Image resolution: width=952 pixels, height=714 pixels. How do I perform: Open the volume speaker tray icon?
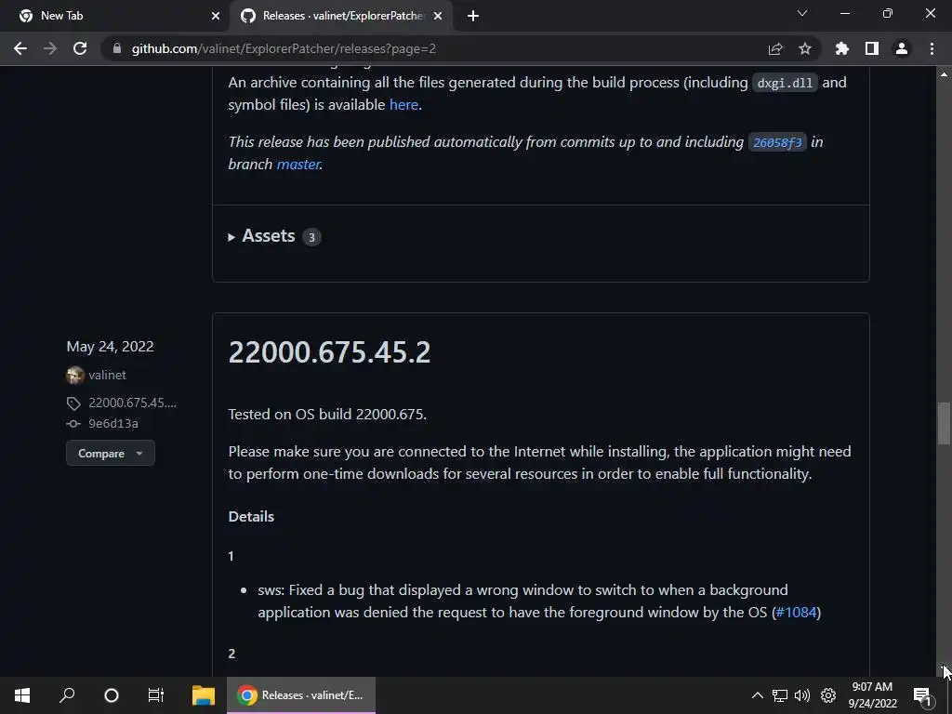[x=802, y=695]
